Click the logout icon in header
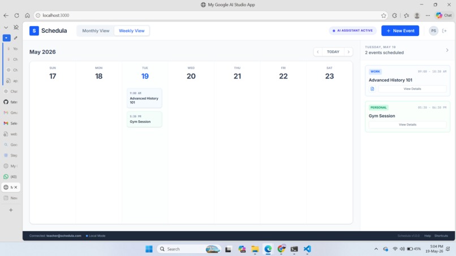 click(x=444, y=31)
